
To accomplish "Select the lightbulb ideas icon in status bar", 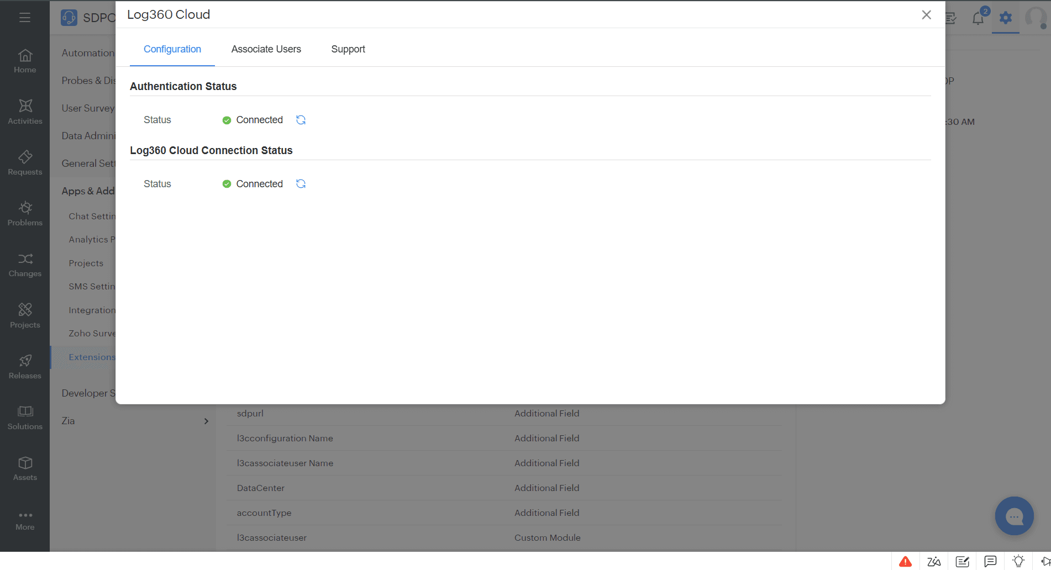I will (1018, 561).
